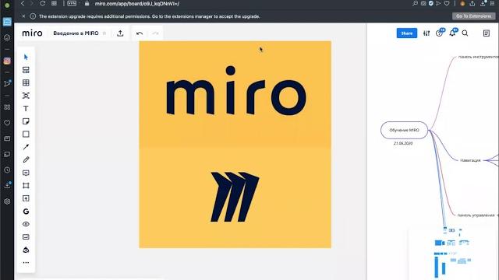Select the Comment tool

(26, 173)
